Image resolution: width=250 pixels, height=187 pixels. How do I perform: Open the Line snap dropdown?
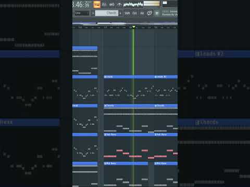point(82,13)
